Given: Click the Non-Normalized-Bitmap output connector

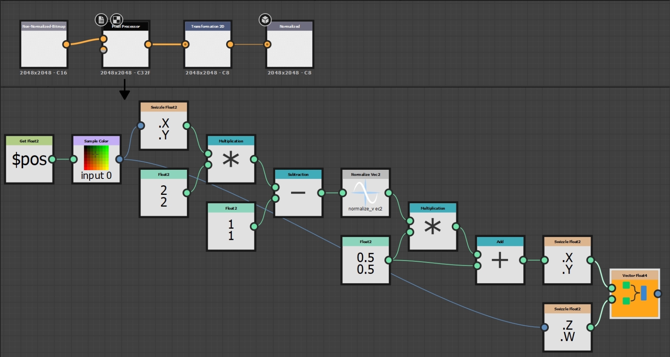Looking at the screenshot, I should (x=66, y=44).
